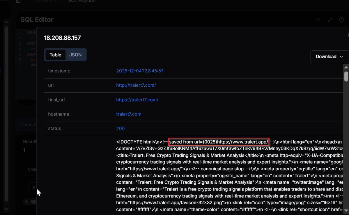Viewport: 349px width, 215px height.
Task: Click the left page scrollbar up arrow
Action: [6, 22]
